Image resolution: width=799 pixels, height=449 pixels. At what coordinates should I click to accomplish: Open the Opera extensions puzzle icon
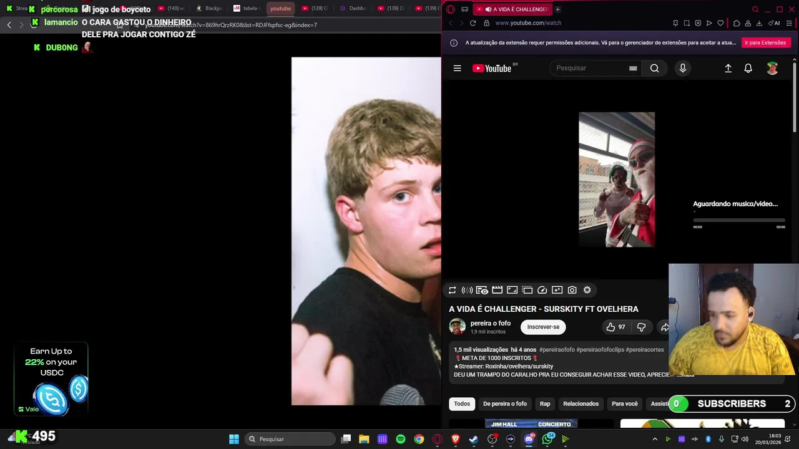737,23
